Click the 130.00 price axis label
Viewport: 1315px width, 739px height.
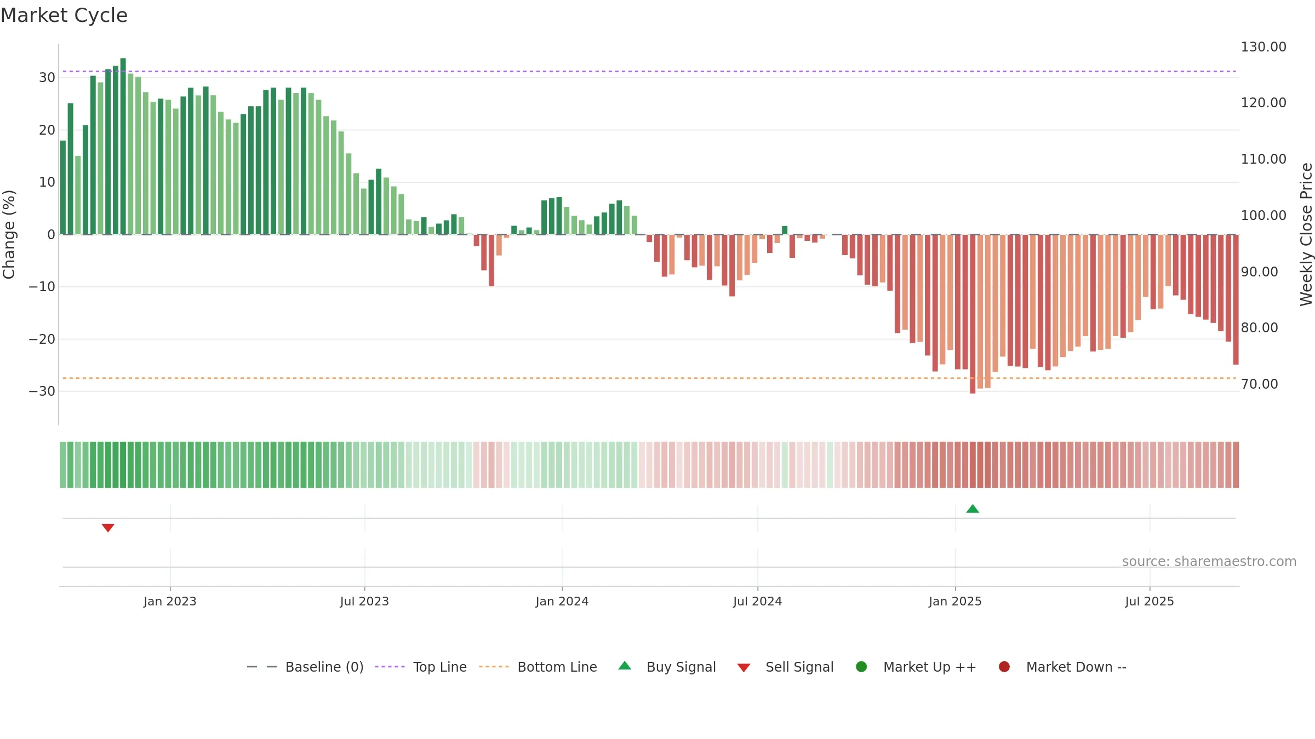point(1263,47)
